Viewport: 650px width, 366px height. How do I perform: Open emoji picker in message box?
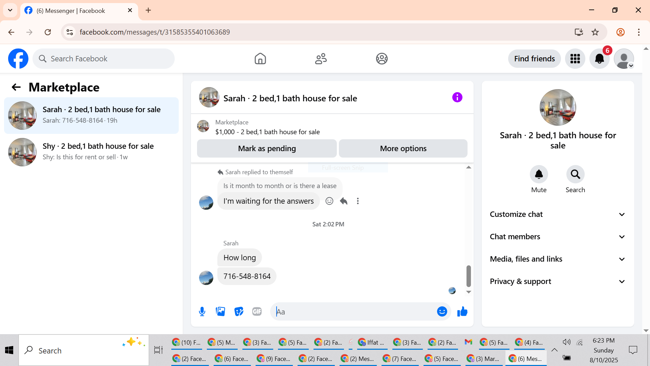[x=442, y=311]
